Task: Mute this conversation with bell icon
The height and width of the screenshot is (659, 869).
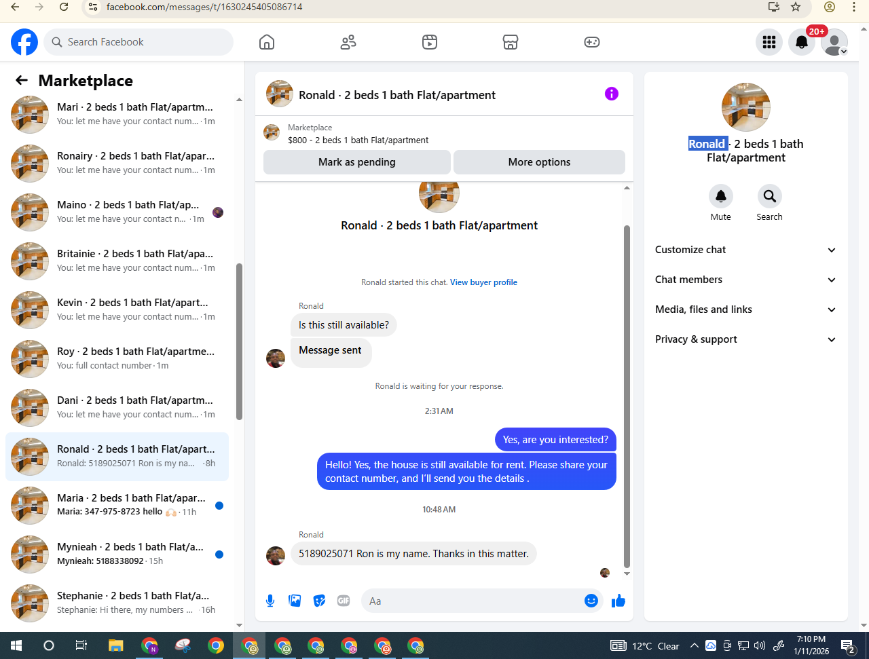Action: (x=721, y=196)
